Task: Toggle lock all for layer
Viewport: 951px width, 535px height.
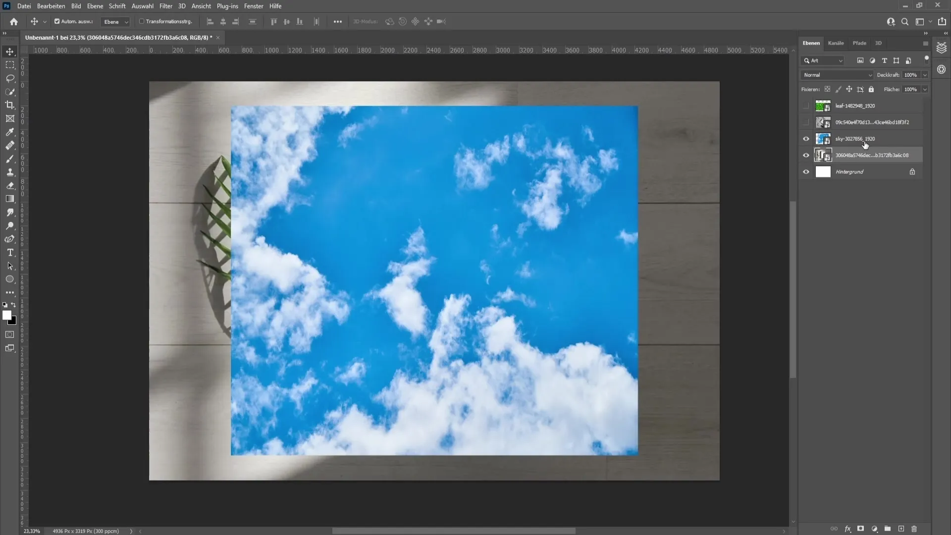Action: [x=871, y=89]
